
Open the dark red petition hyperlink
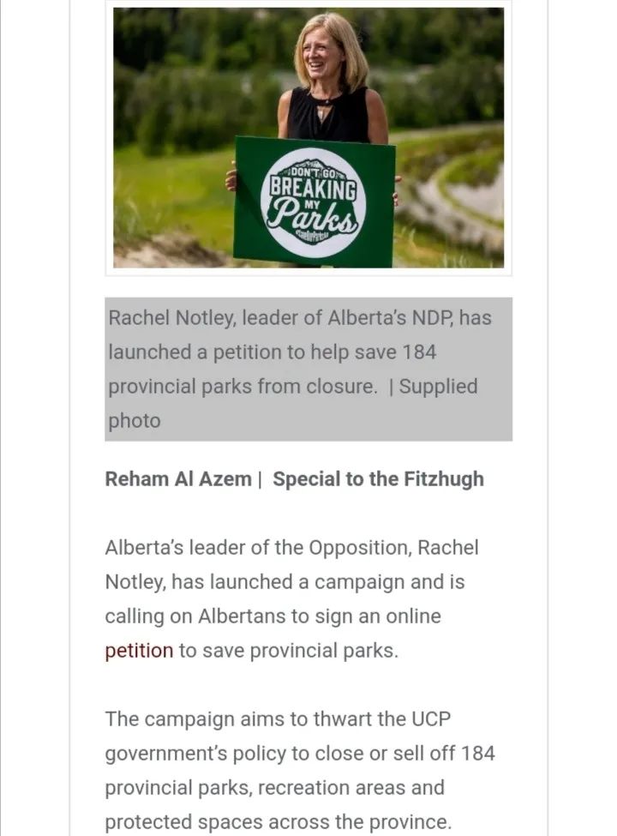(x=139, y=651)
